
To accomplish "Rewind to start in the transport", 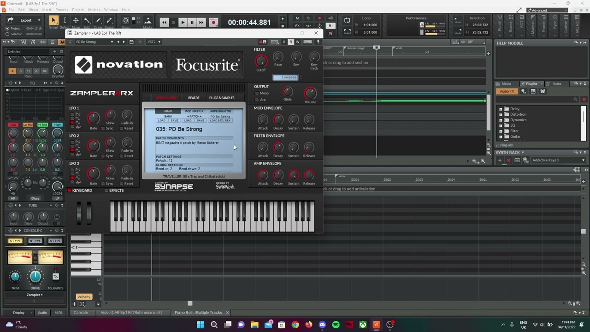I will pyautogui.click(x=164, y=22).
